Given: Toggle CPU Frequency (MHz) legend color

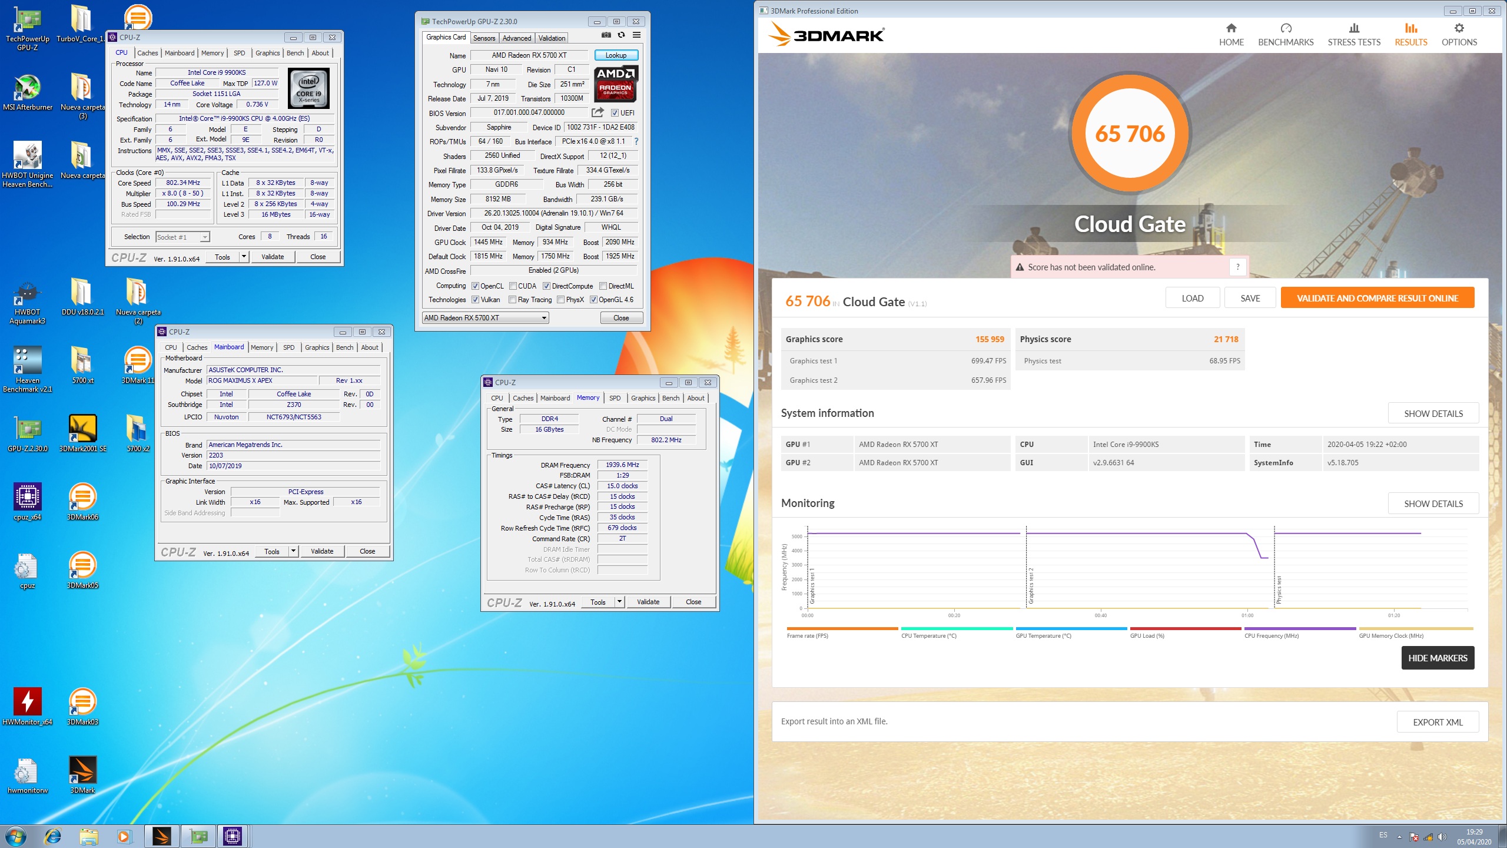Looking at the screenshot, I should pos(1300,629).
